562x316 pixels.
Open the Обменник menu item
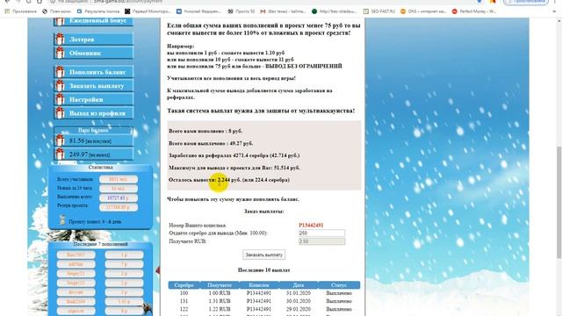(94, 53)
